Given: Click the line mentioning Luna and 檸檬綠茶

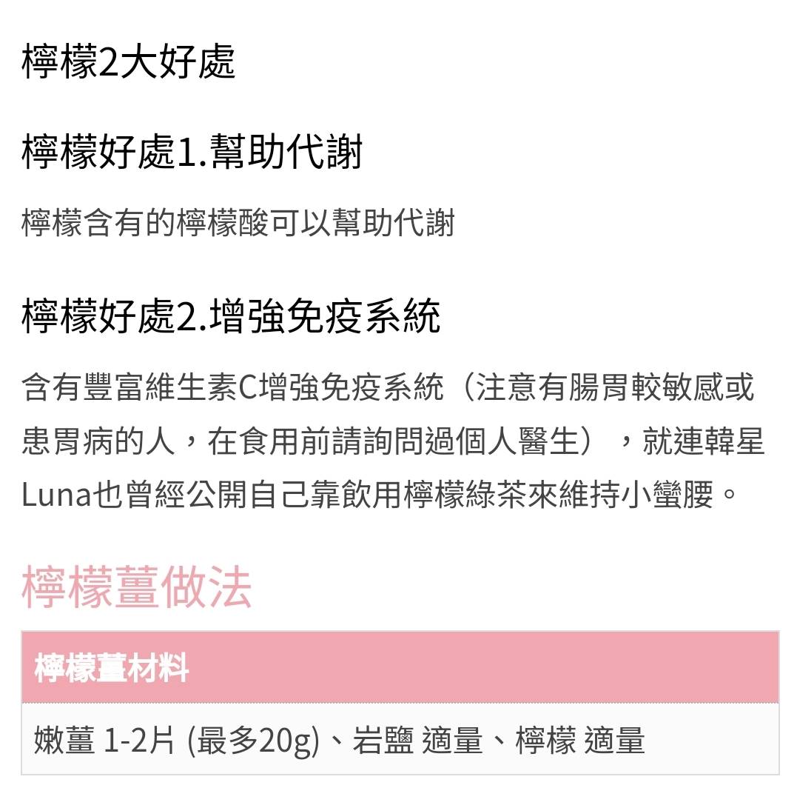Looking at the screenshot, I should point(380,495).
